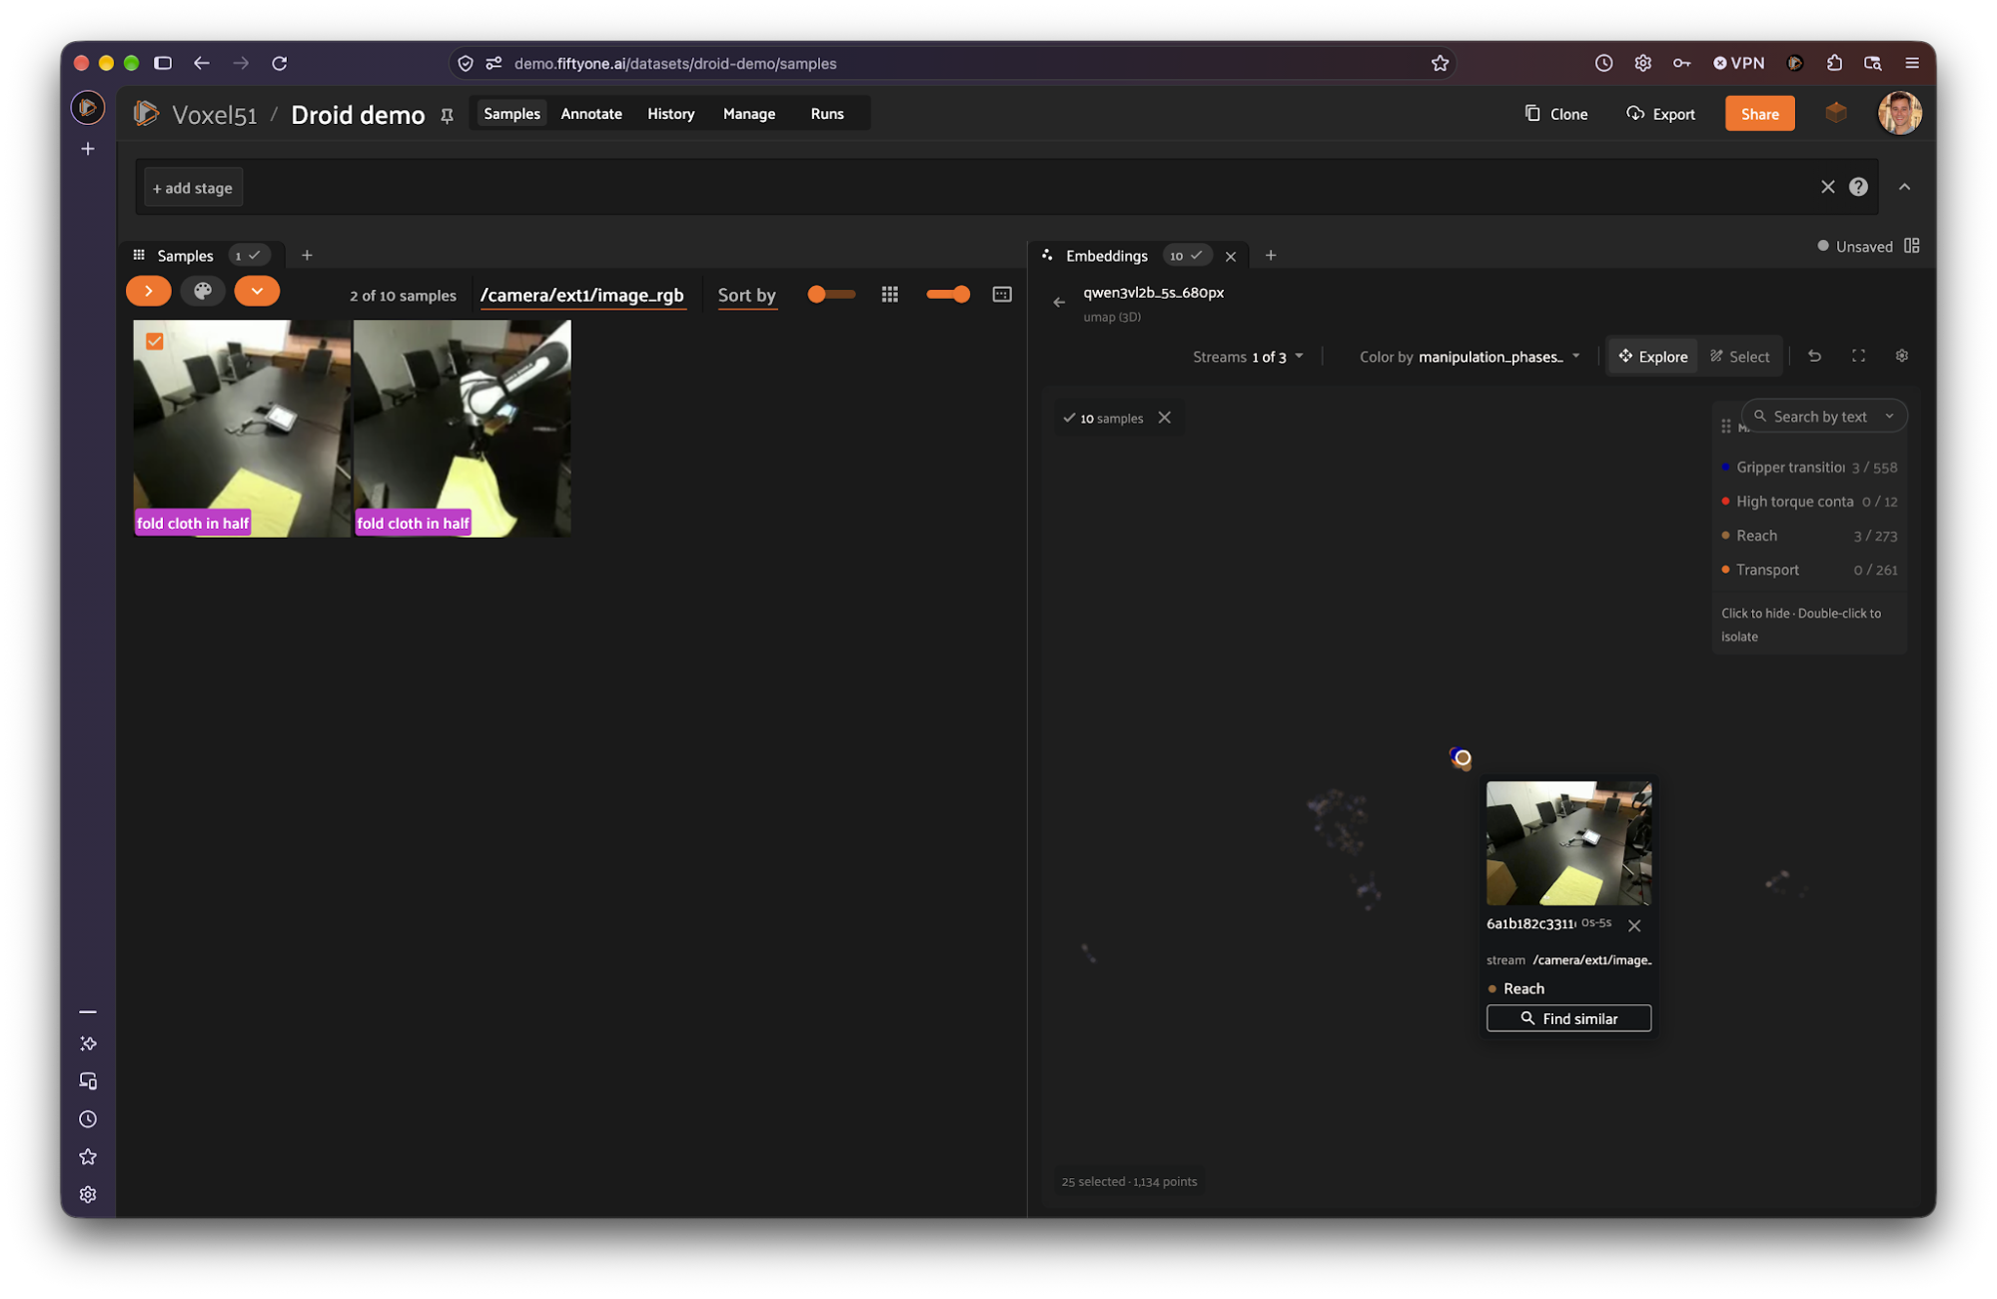Toggle the Select mode button

click(x=1739, y=357)
